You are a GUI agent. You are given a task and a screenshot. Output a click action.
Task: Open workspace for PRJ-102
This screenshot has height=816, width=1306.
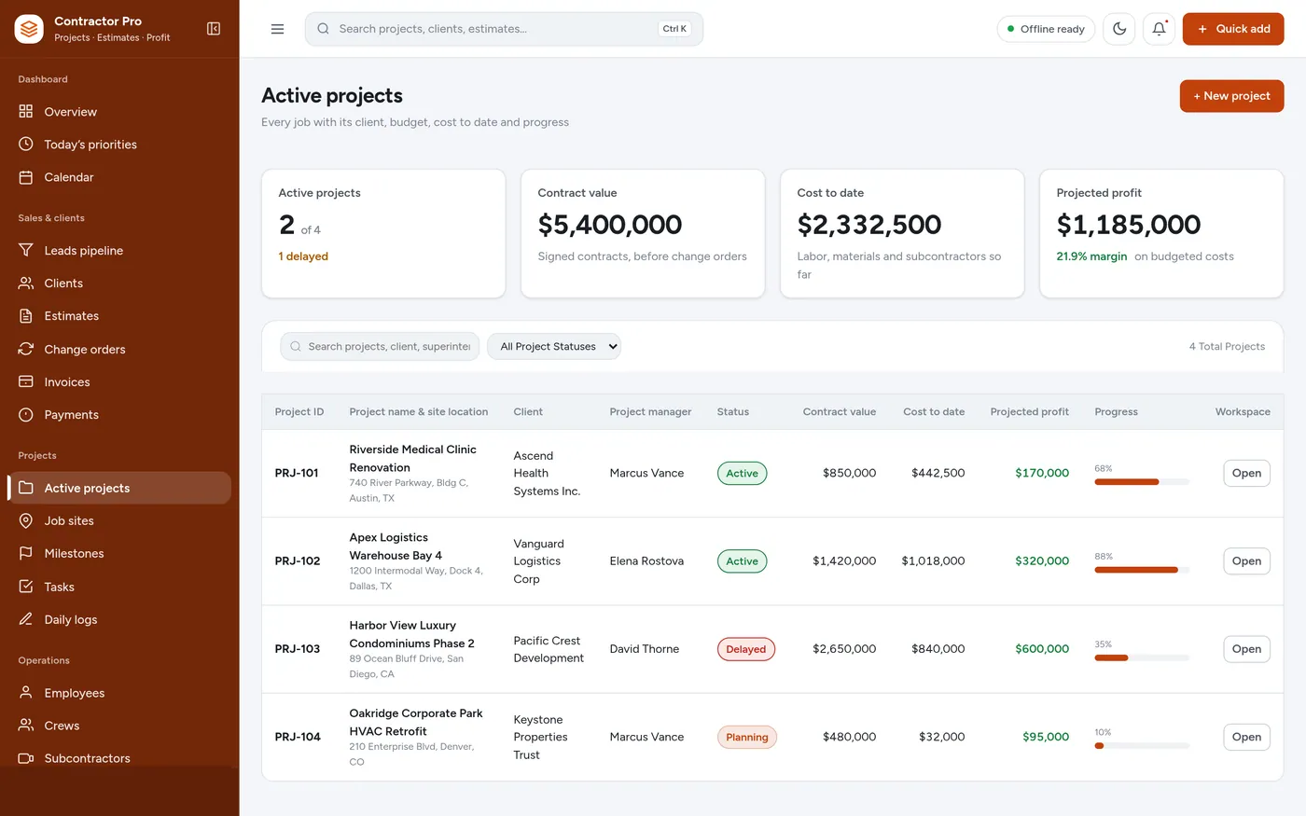(x=1246, y=561)
